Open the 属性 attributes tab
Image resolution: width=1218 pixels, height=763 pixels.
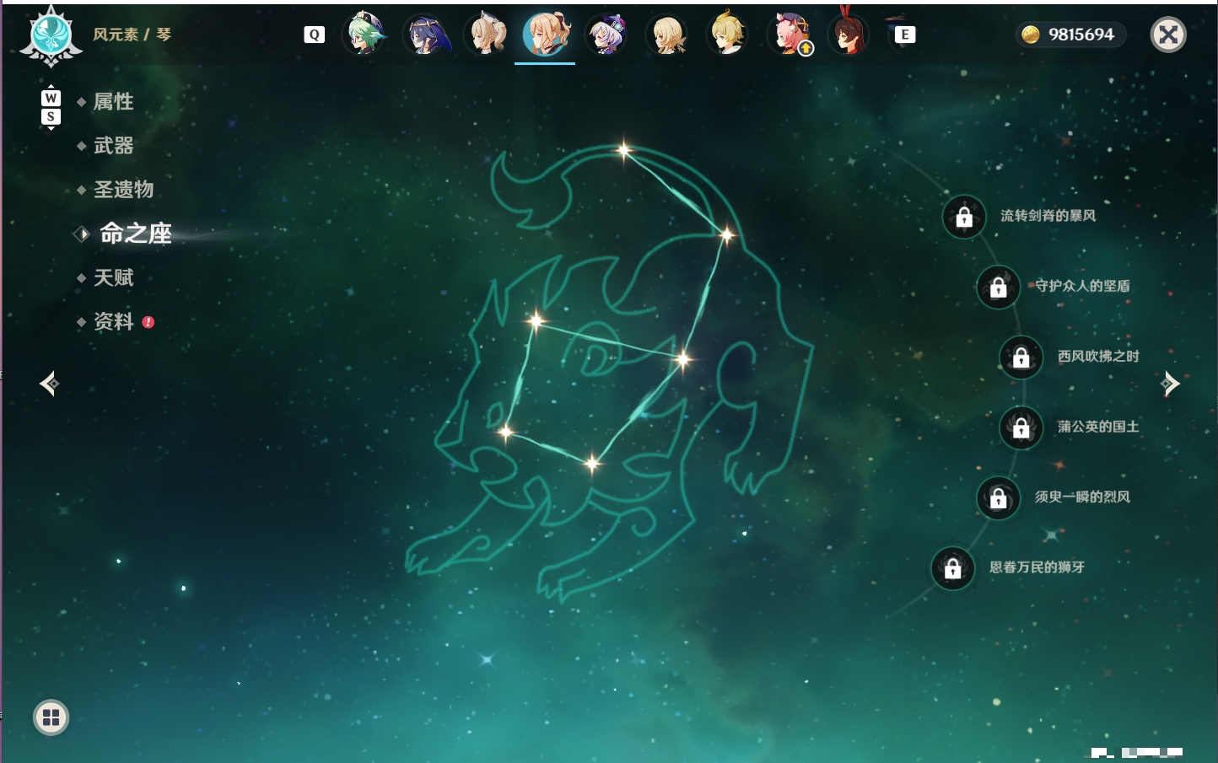(113, 102)
